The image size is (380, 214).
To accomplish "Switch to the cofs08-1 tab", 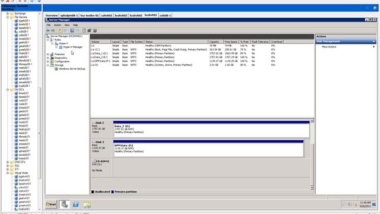I will (x=165, y=15).
